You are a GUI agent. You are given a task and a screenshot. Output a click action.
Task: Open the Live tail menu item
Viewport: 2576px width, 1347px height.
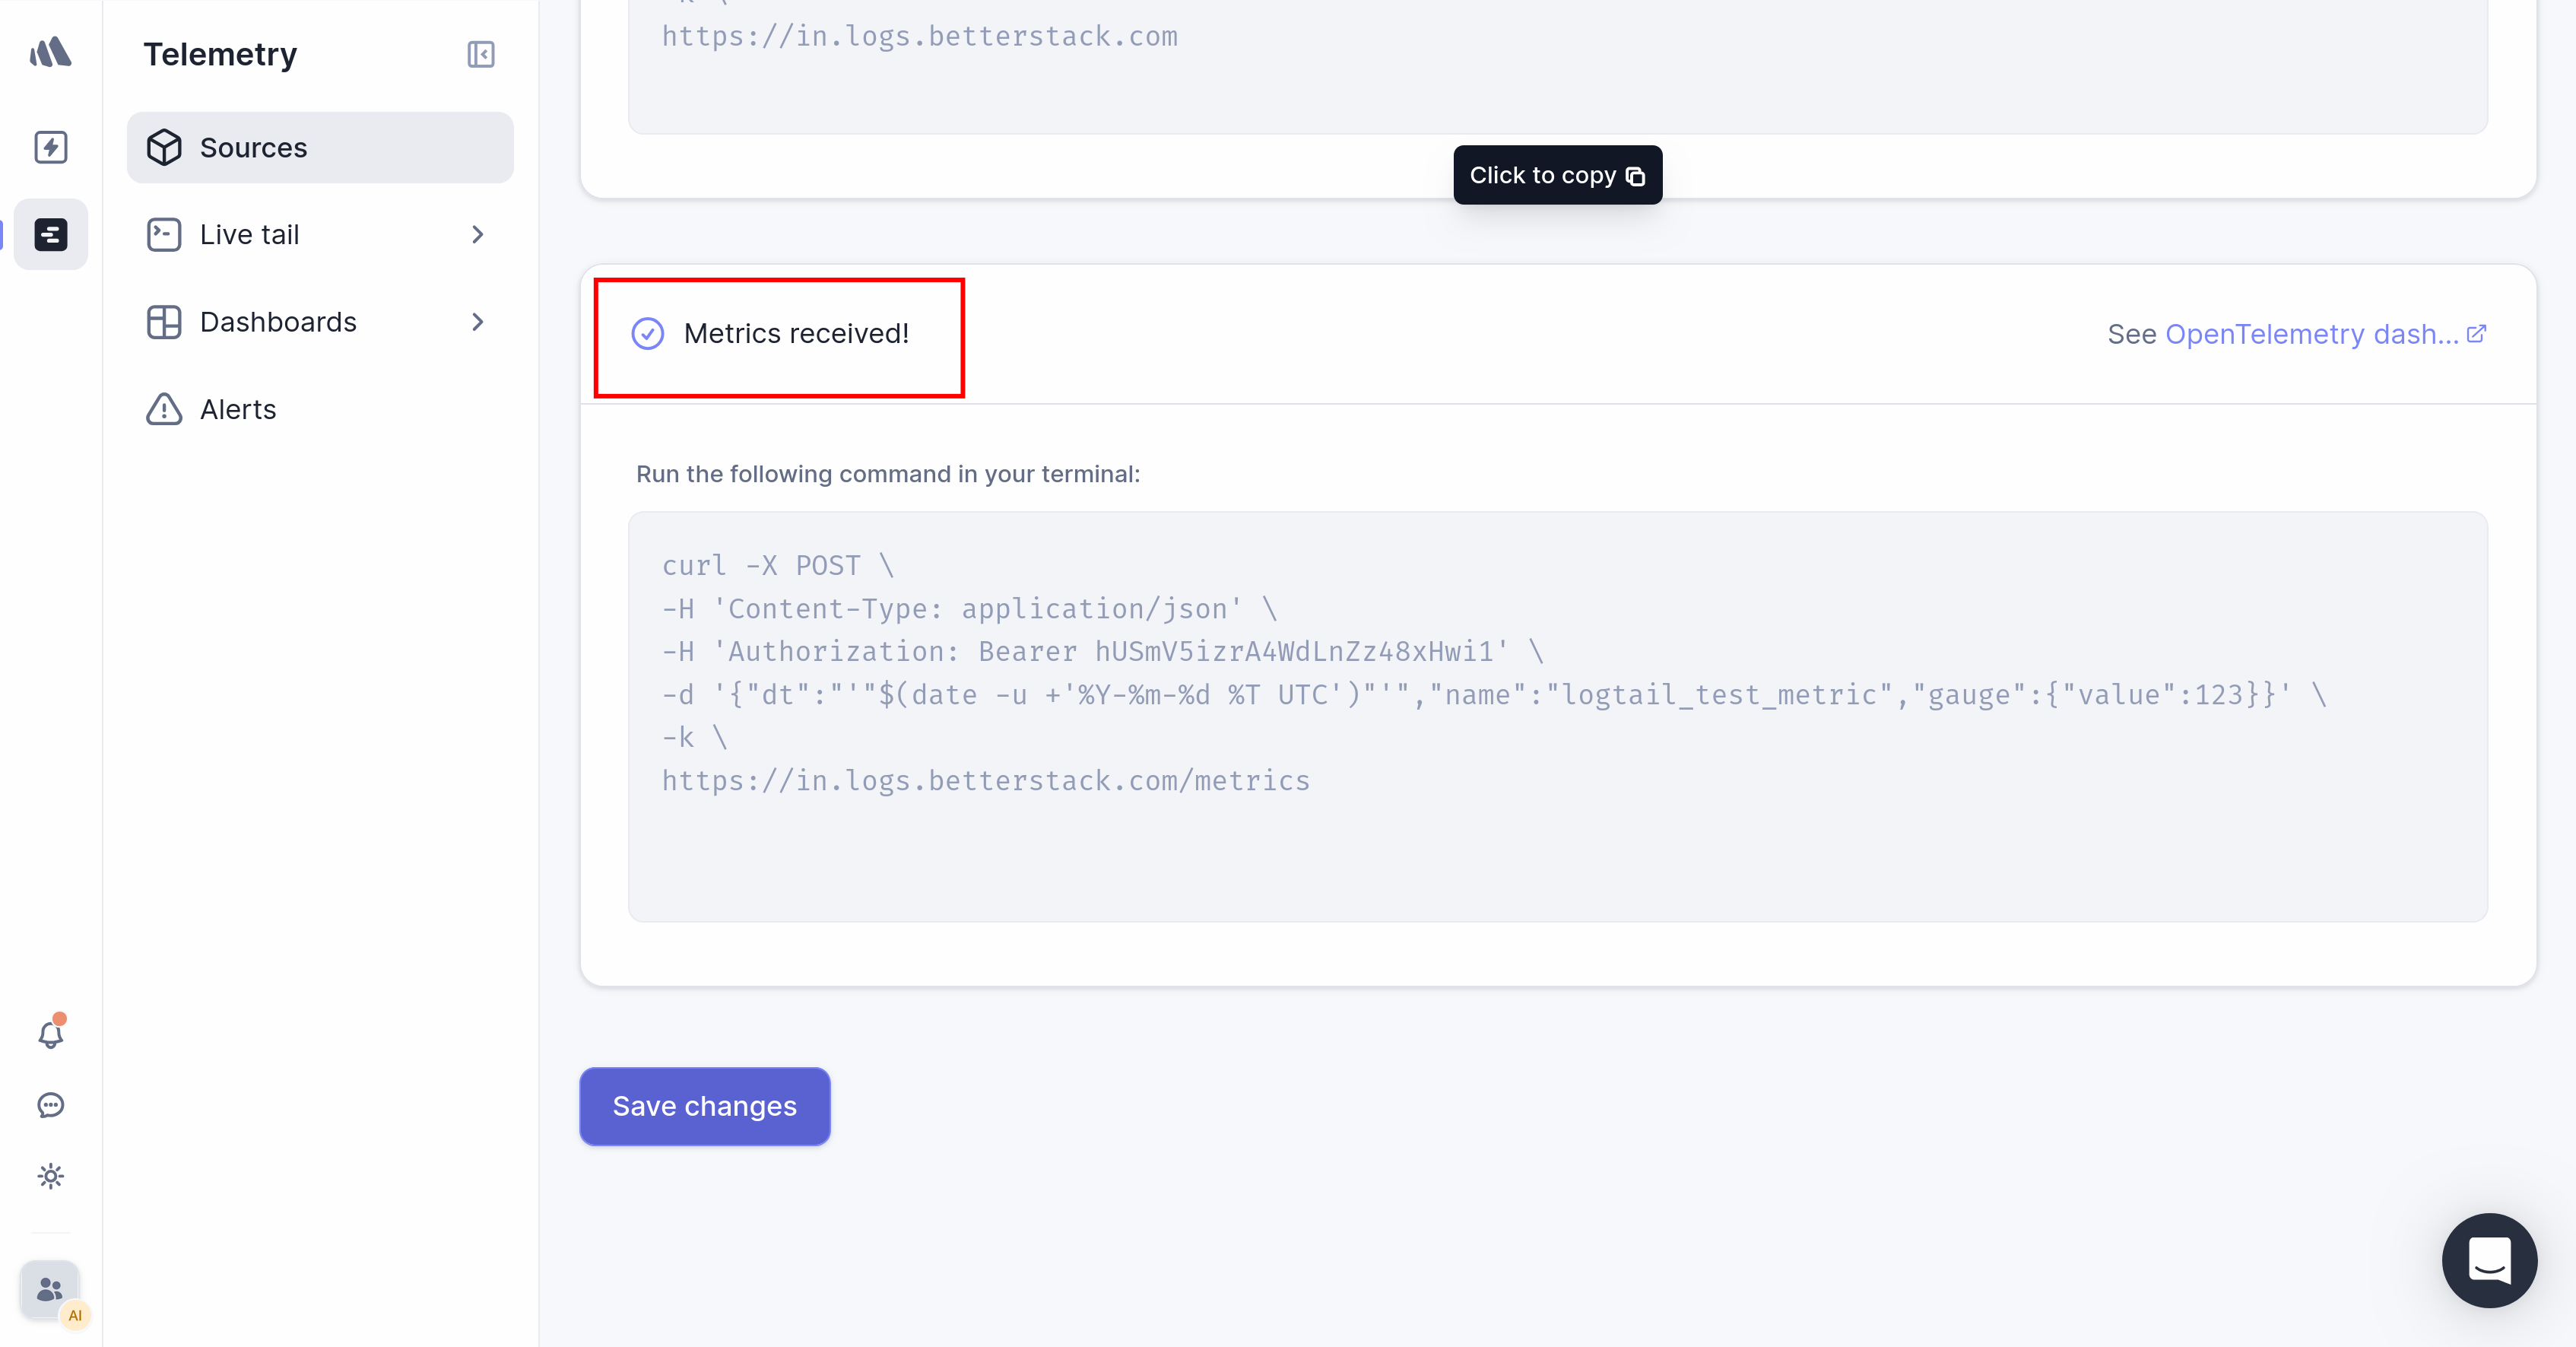[320, 234]
